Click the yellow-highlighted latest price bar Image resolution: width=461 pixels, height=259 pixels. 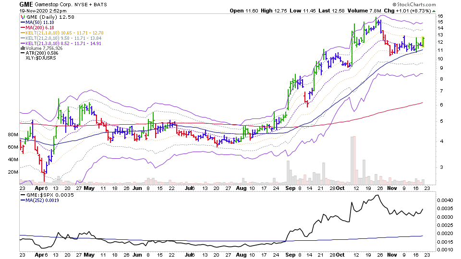[423, 42]
